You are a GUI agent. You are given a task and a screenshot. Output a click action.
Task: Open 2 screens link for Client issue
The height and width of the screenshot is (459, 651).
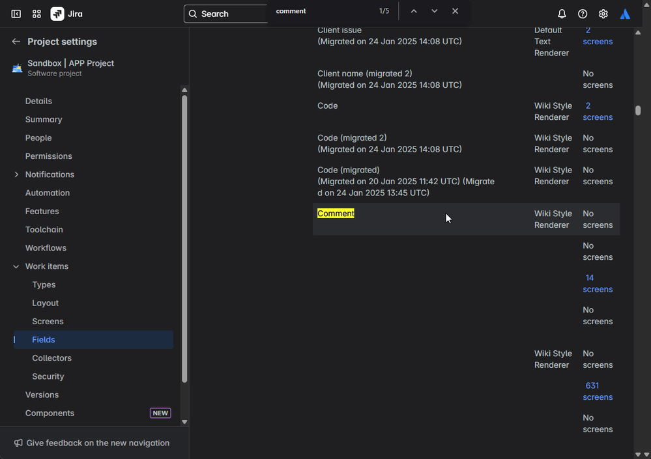tap(598, 36)
